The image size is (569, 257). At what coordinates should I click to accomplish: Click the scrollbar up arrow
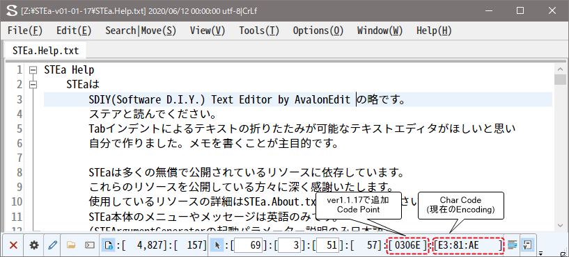point(560,69)
